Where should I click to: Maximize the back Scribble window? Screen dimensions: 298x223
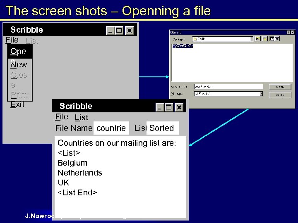click(x=119, y=30)
